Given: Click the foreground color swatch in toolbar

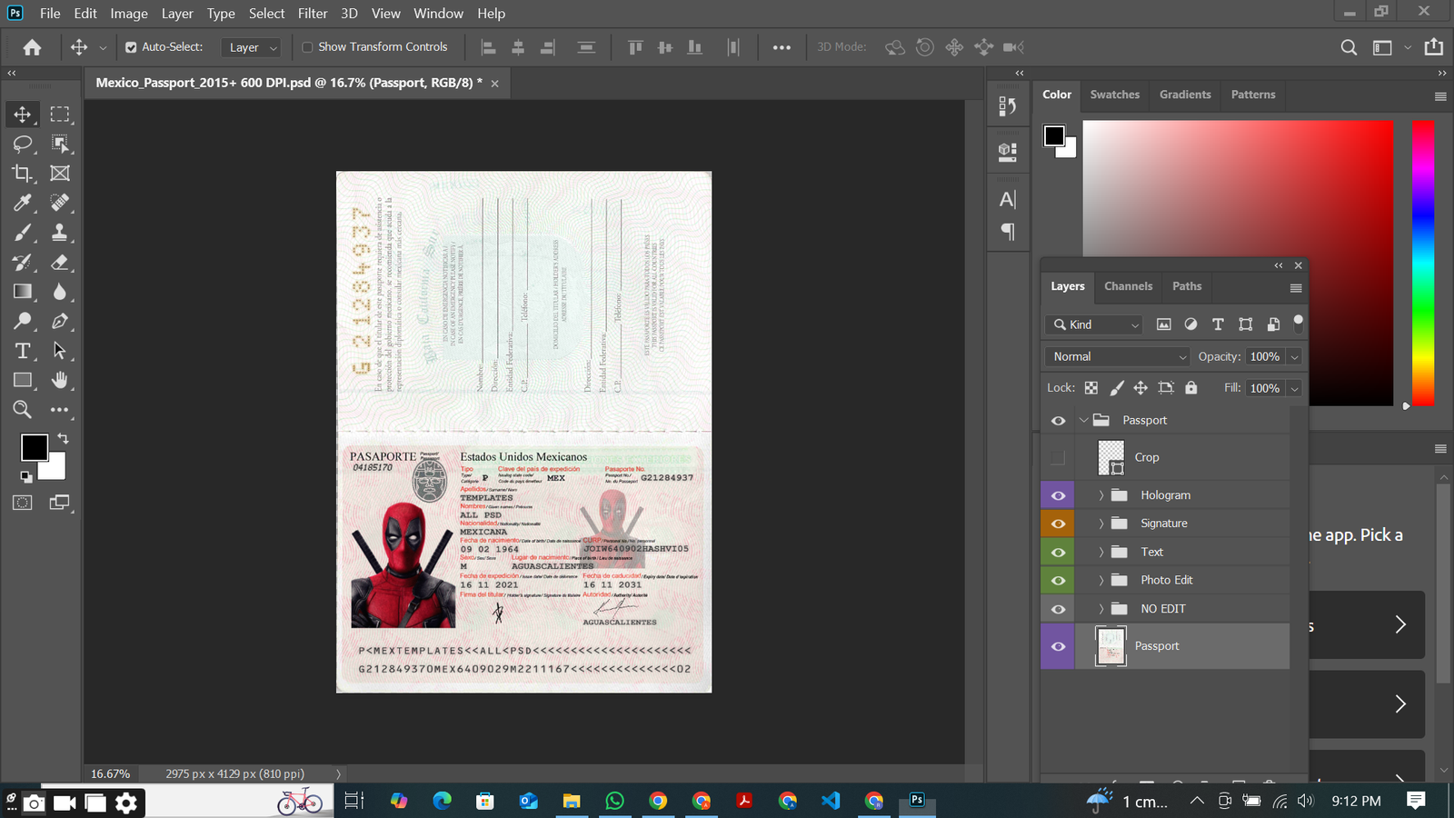Looking at the screenshot, I should point(35,447).
